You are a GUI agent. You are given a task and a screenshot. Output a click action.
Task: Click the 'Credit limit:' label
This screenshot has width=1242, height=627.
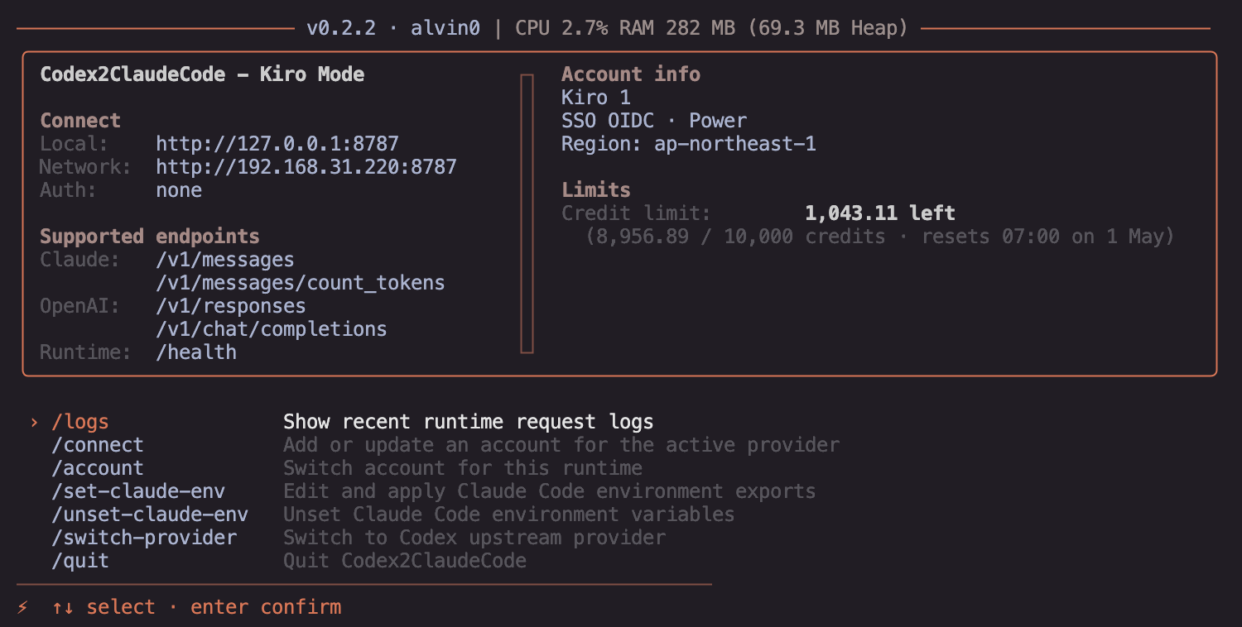pos(637,213)
